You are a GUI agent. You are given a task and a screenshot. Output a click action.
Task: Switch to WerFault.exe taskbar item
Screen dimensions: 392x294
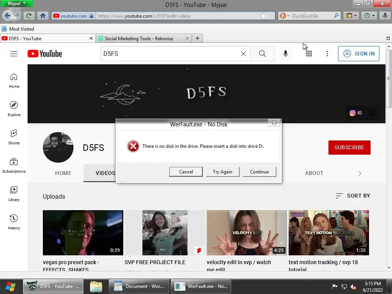pyautogui.click(x=201, y=286)
